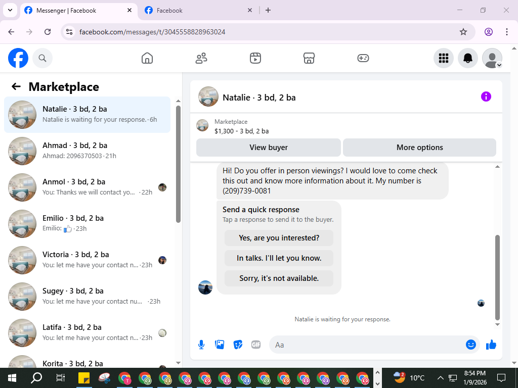
Task: Click the View buyer button
Action: pos(269,148)
